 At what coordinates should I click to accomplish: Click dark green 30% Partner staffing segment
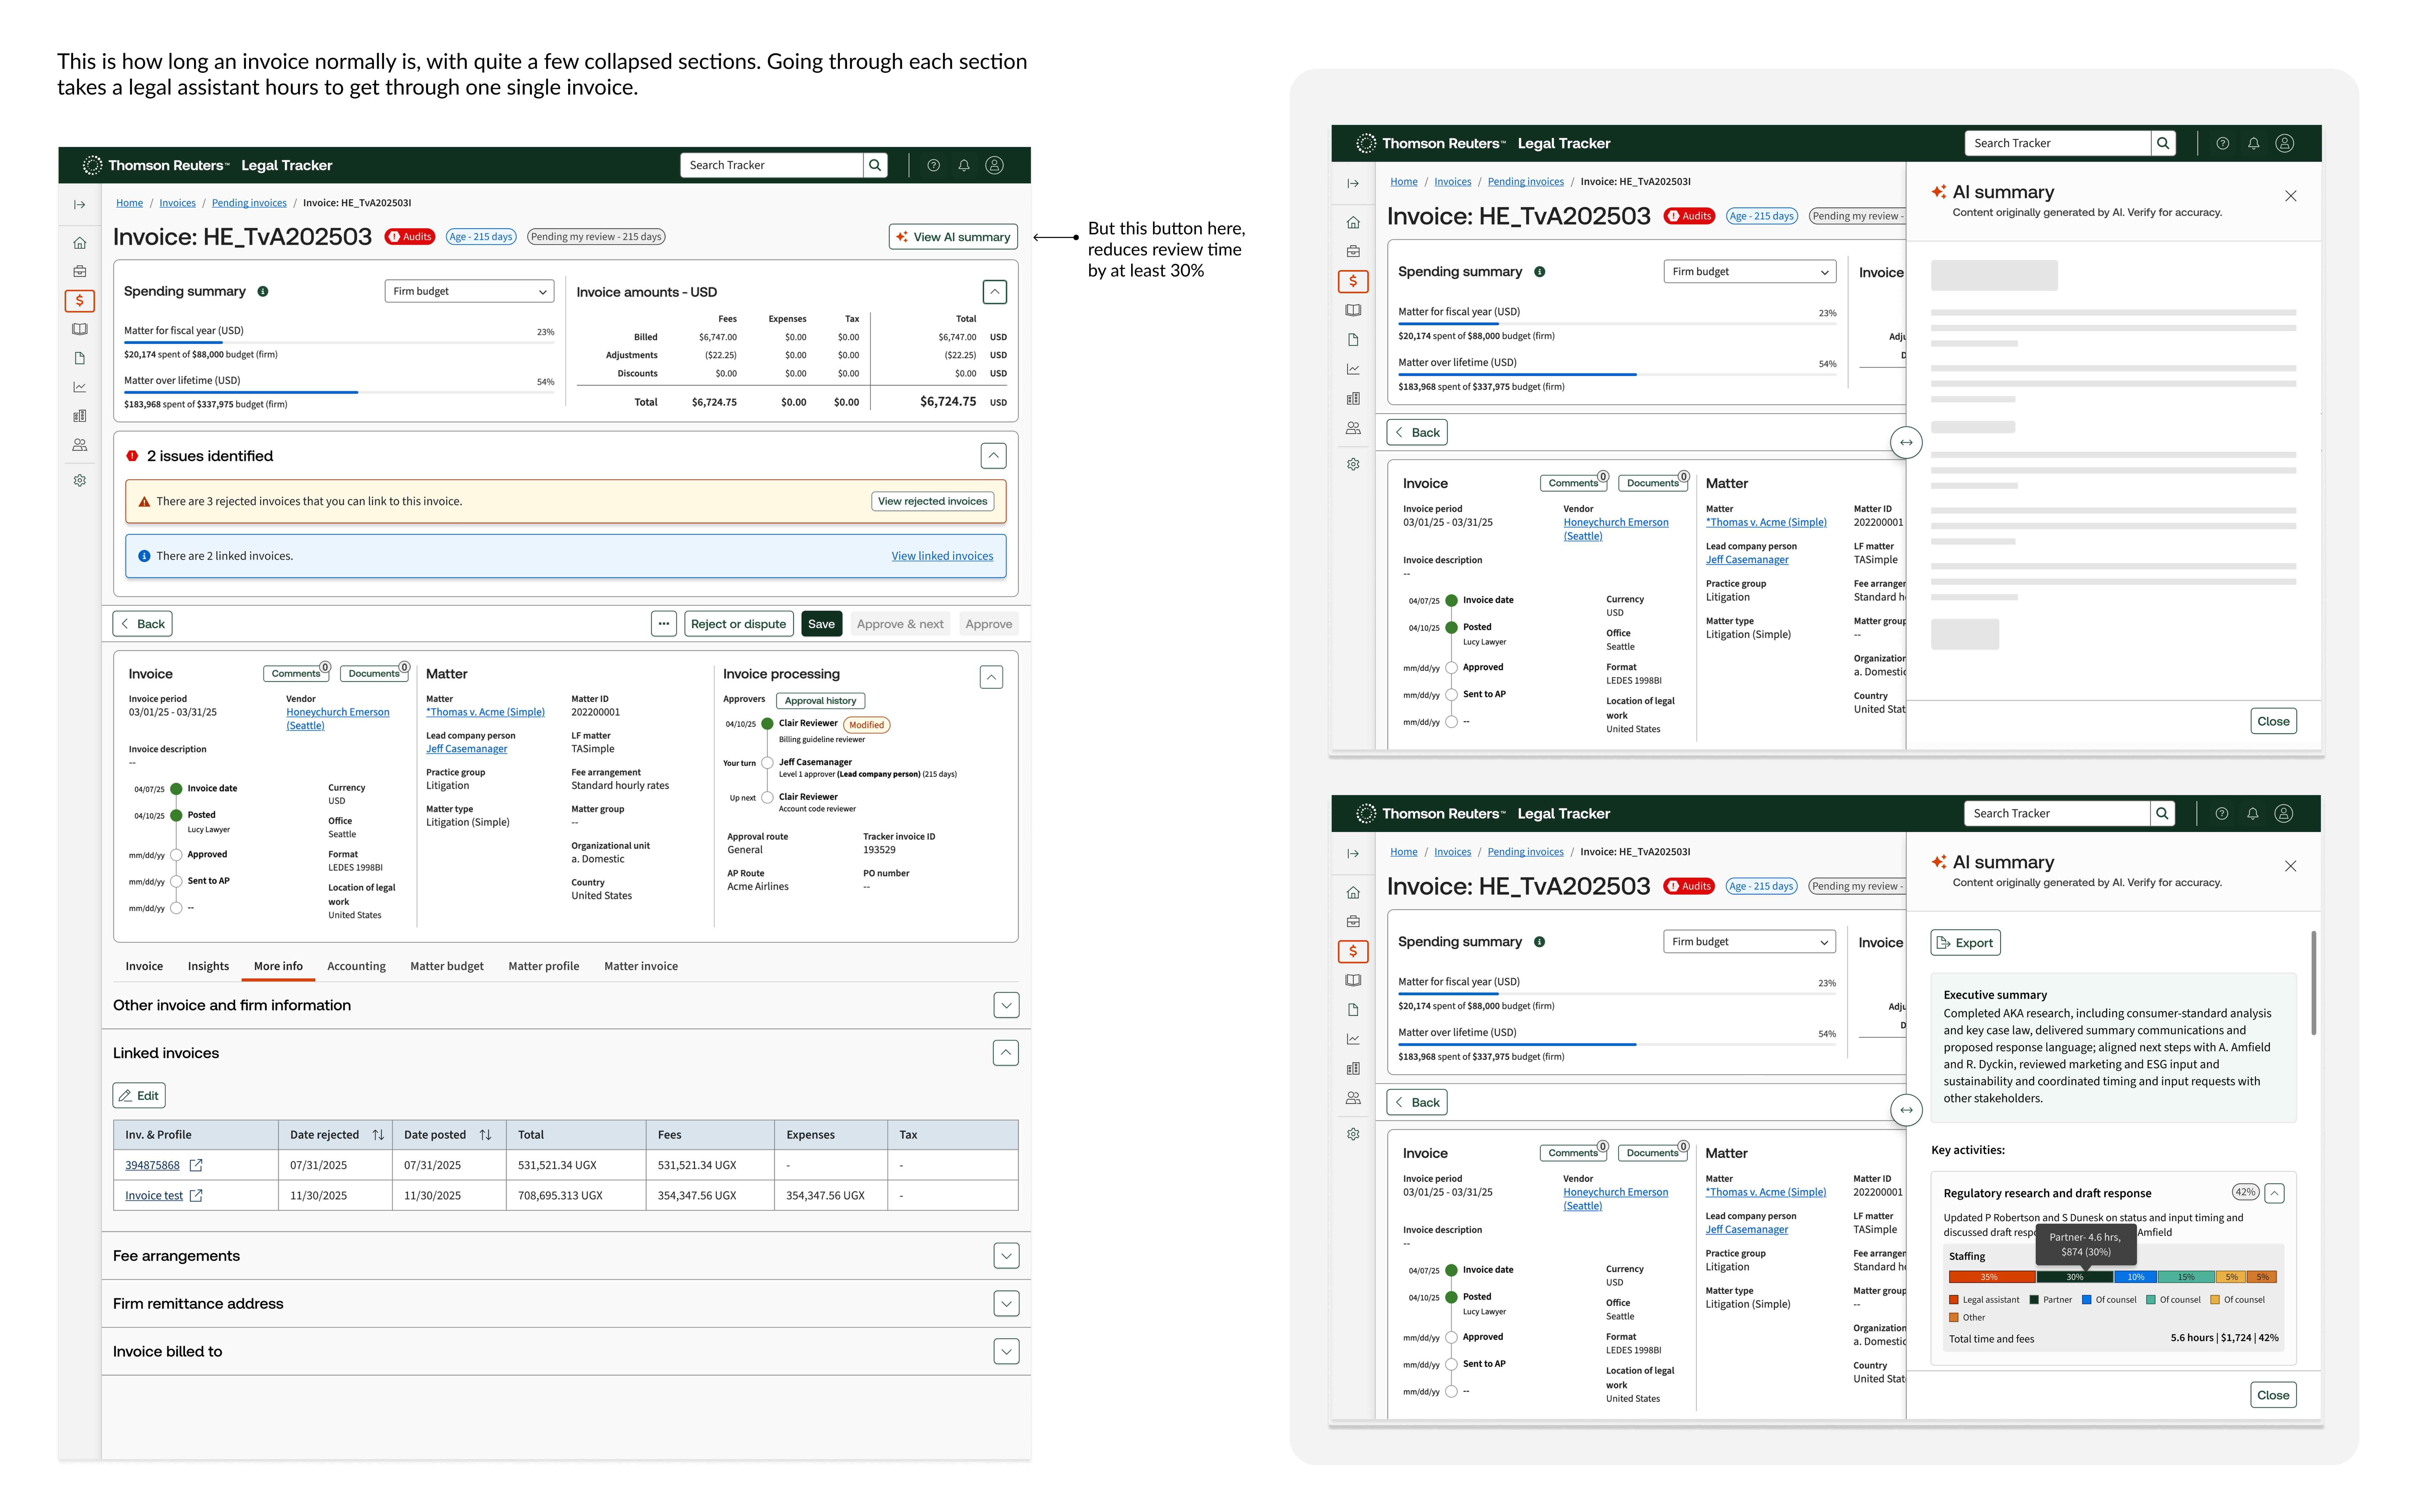coord(2075,1277)
